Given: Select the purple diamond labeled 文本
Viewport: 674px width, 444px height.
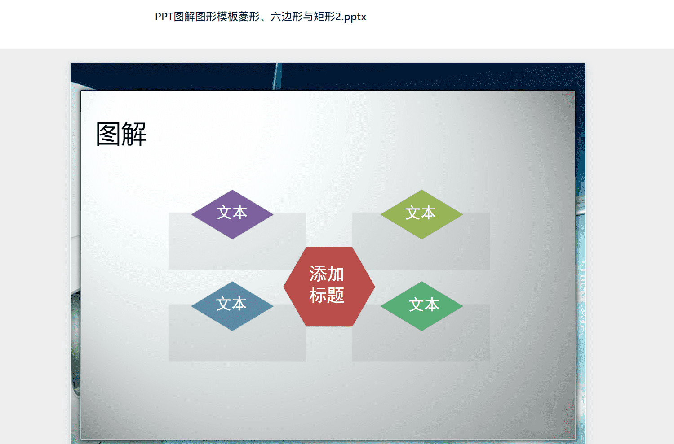Looking at the screenshot, I should (232, 214).
